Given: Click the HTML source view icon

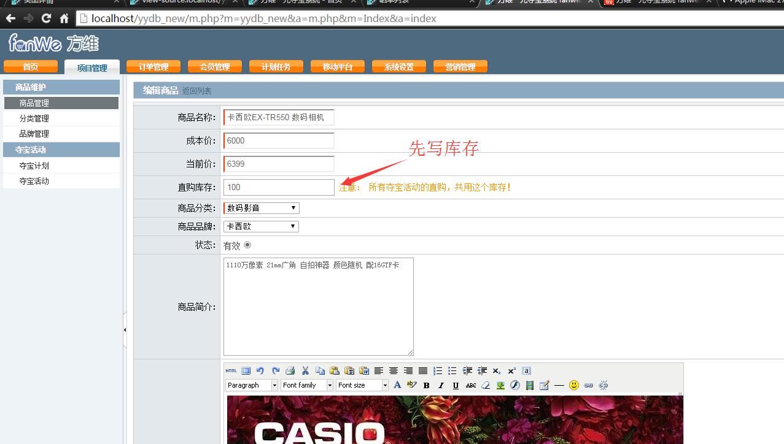Looking at the screenshot, I should [x=231, y=370].
